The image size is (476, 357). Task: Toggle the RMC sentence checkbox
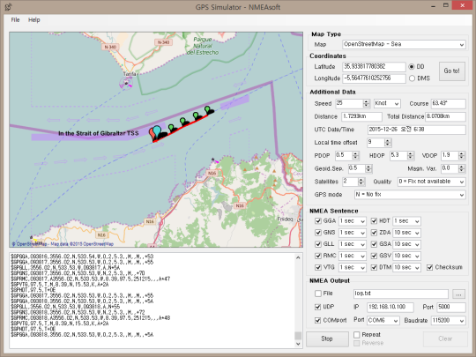[x=318, y=256]
